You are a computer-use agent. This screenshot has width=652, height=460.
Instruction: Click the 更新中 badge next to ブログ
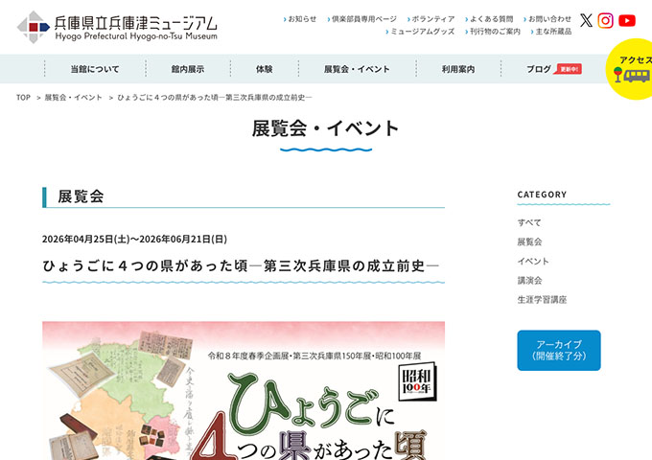coord(568,69)
